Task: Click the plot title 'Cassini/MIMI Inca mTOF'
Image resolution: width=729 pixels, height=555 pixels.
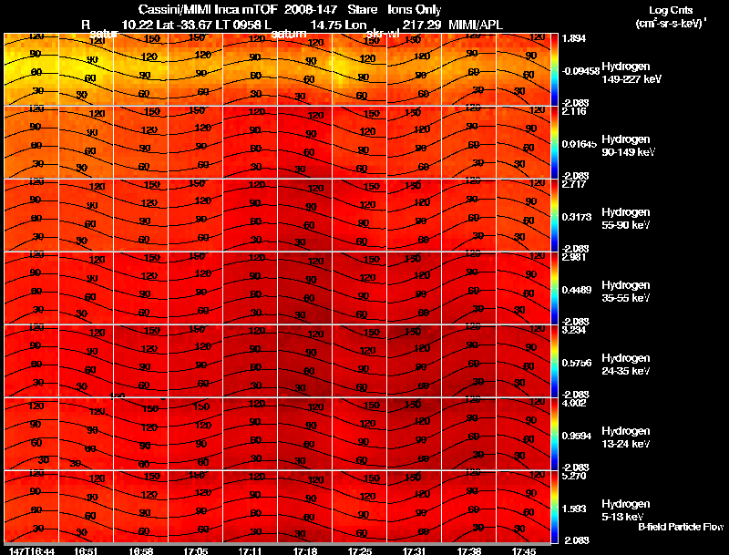Action: [208, 9]
